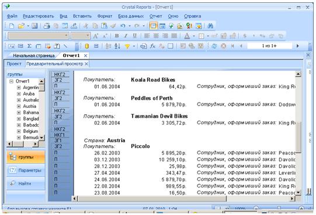The height and width of the screenshot is (215, 316).
Task: Open the font color dropdown arrow
Action: [x=194, y=36]
